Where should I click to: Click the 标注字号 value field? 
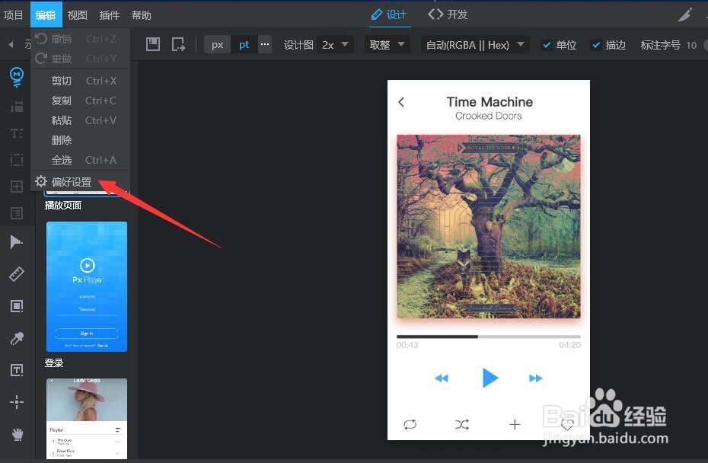[691, 45]
